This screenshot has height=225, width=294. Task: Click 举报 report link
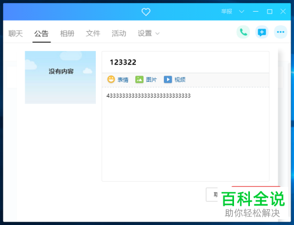(226, 12)
